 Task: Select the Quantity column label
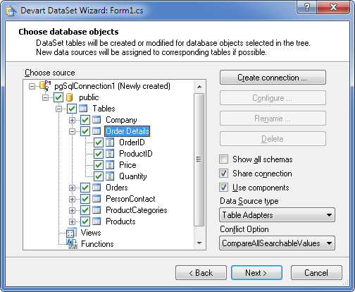coord(133,176)
